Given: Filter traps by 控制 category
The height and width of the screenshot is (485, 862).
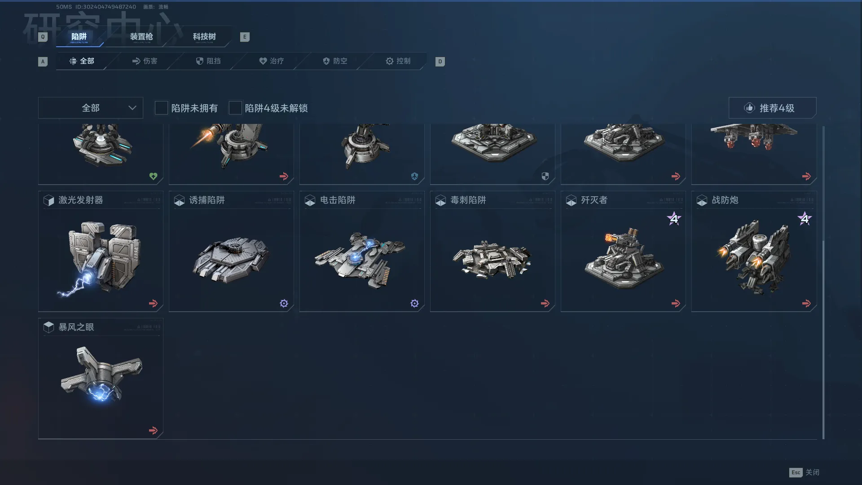Looking at the screenshot, I should coord(398,61).
